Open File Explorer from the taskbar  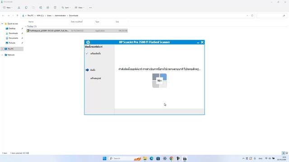[x=145, y=158]
